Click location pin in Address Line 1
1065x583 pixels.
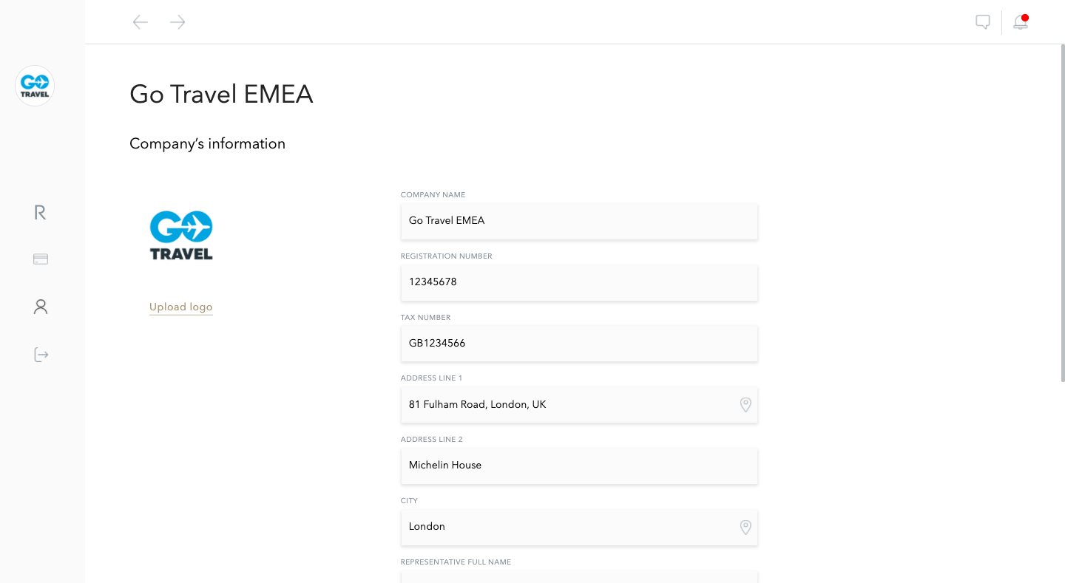tap(745, 405)
